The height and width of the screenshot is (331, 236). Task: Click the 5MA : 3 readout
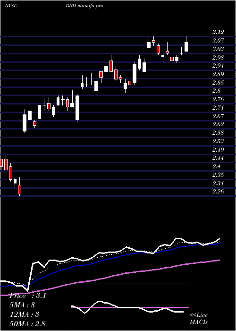tap(22, 305)
